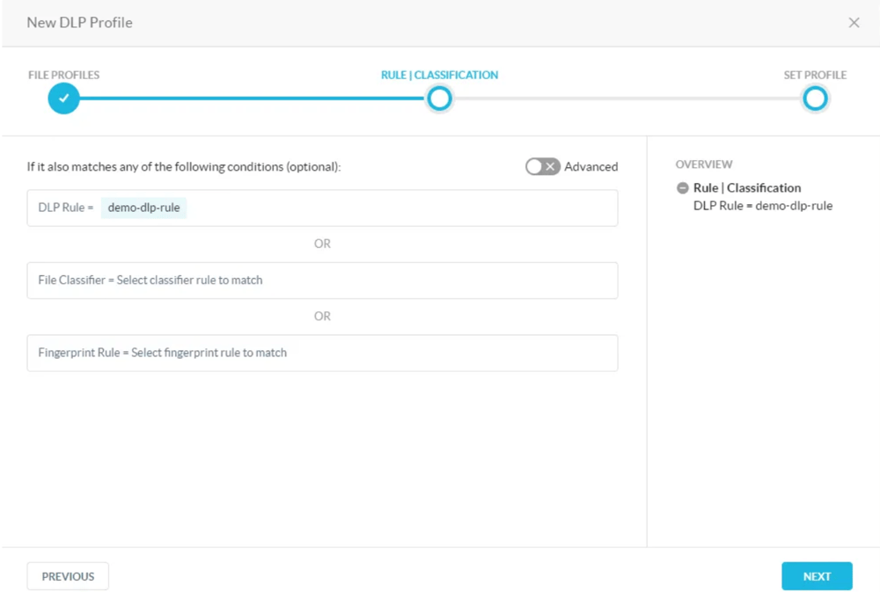Click the Rule | Classification step label
This screenshot has height=592, width=880.
tap(439, 75)
